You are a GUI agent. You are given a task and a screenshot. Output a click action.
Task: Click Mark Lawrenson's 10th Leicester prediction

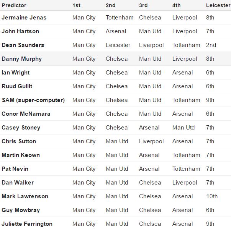click(212, 196)
